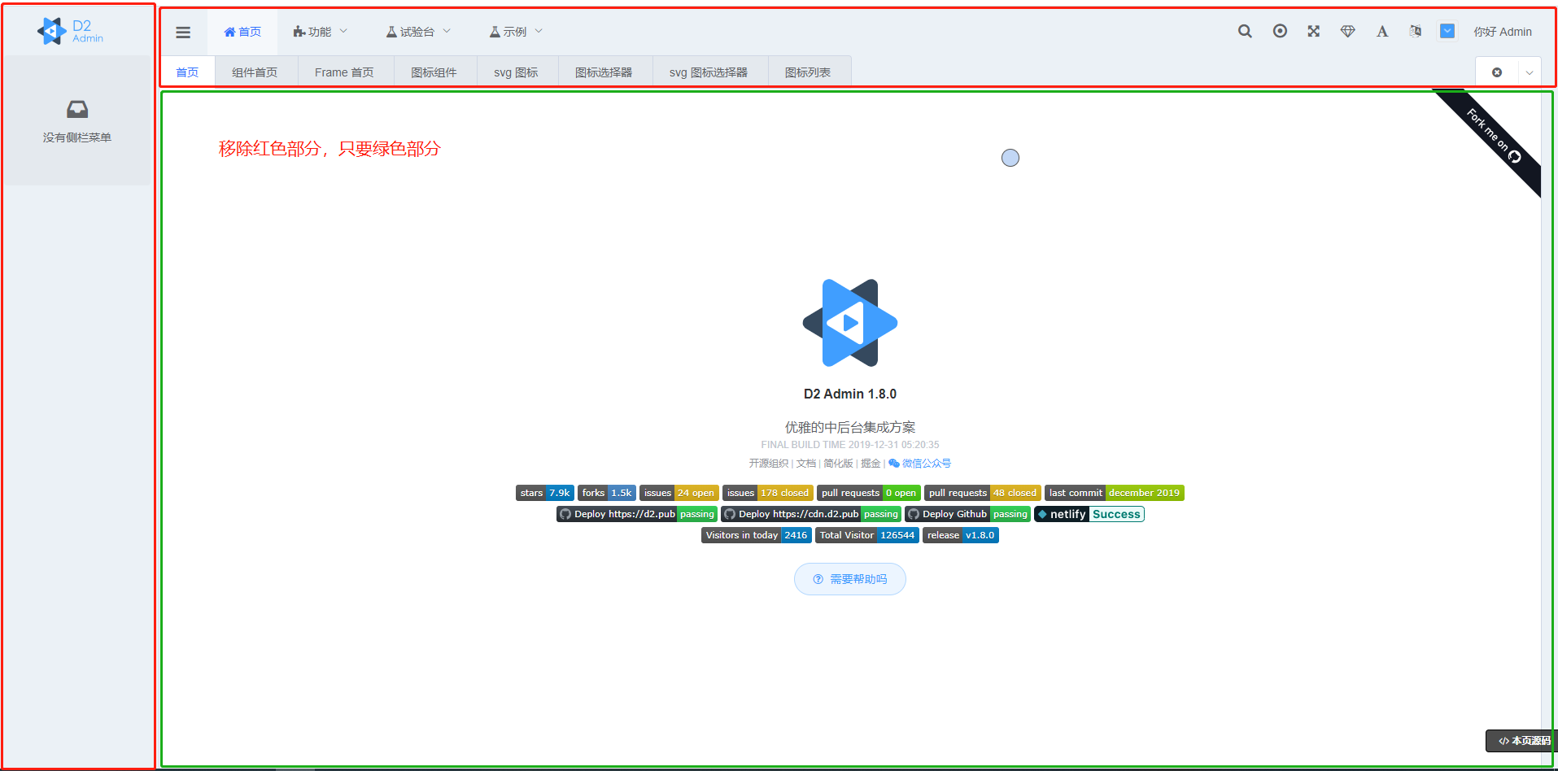Open the 简化版 link
The height and width of the screenshot is (771, 1558).
(x=838, y=464)
